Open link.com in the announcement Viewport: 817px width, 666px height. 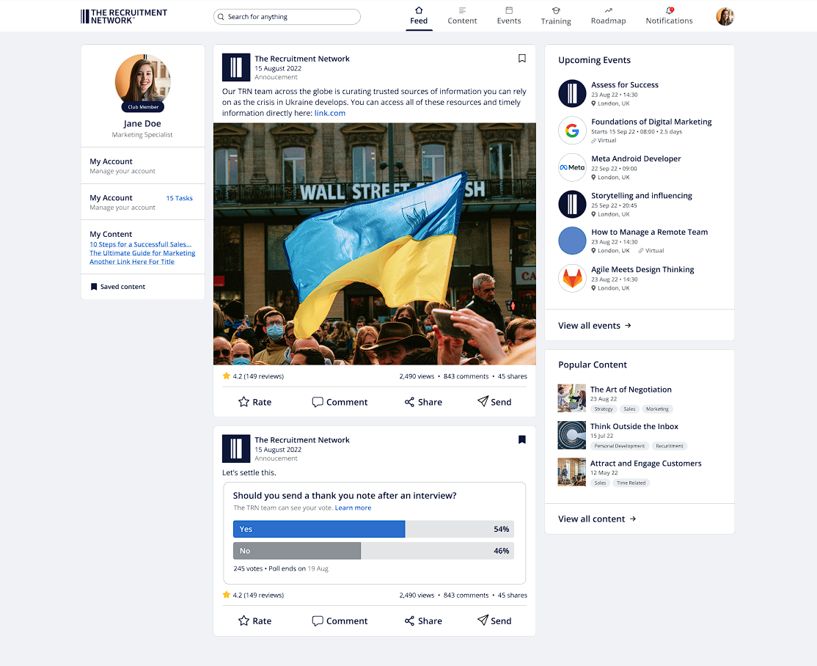[330, 113]
